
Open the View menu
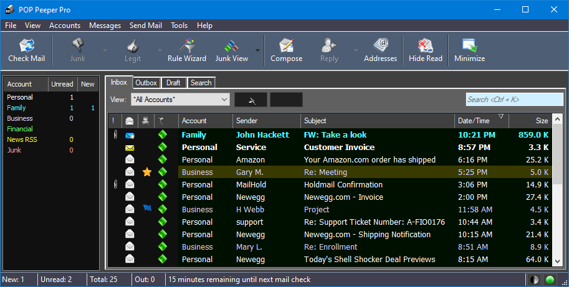click(32, 26)
